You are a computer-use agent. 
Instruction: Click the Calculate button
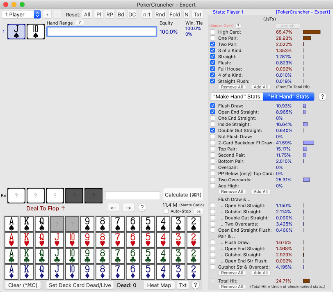(183, 195)
